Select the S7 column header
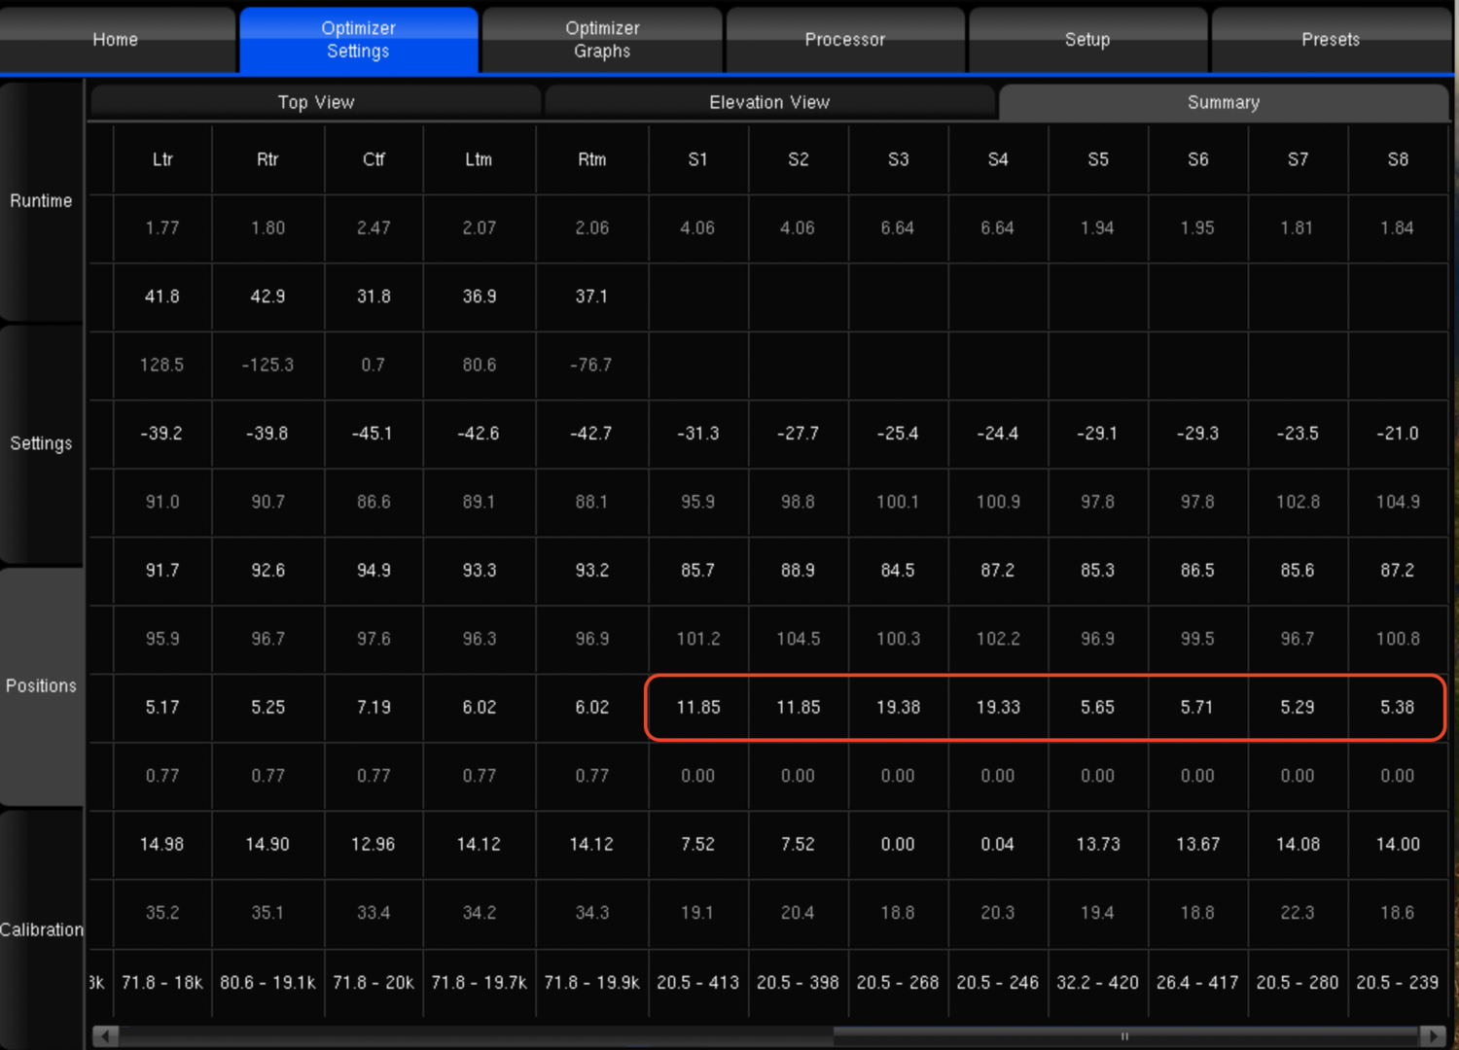This screenshot has height=1050, width=1459. coord(1298,159)
